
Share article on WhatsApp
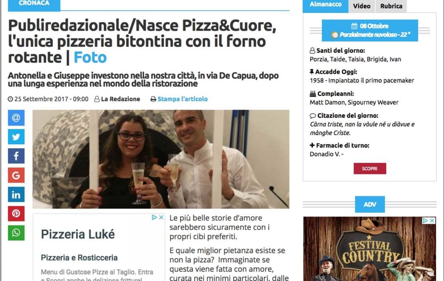pos(16,233)
